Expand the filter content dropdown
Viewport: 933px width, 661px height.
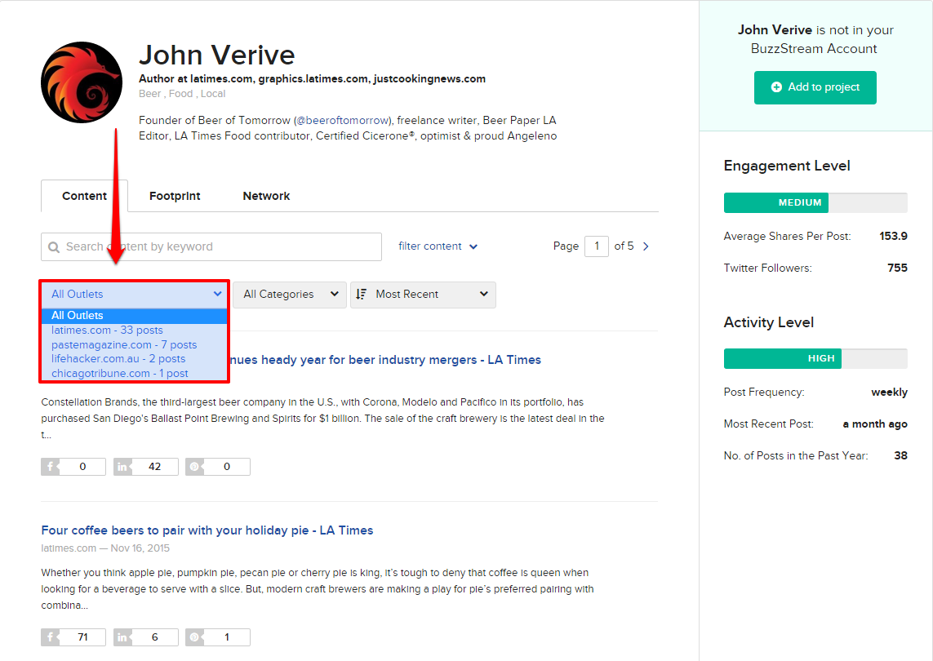[x=438, y=246]
